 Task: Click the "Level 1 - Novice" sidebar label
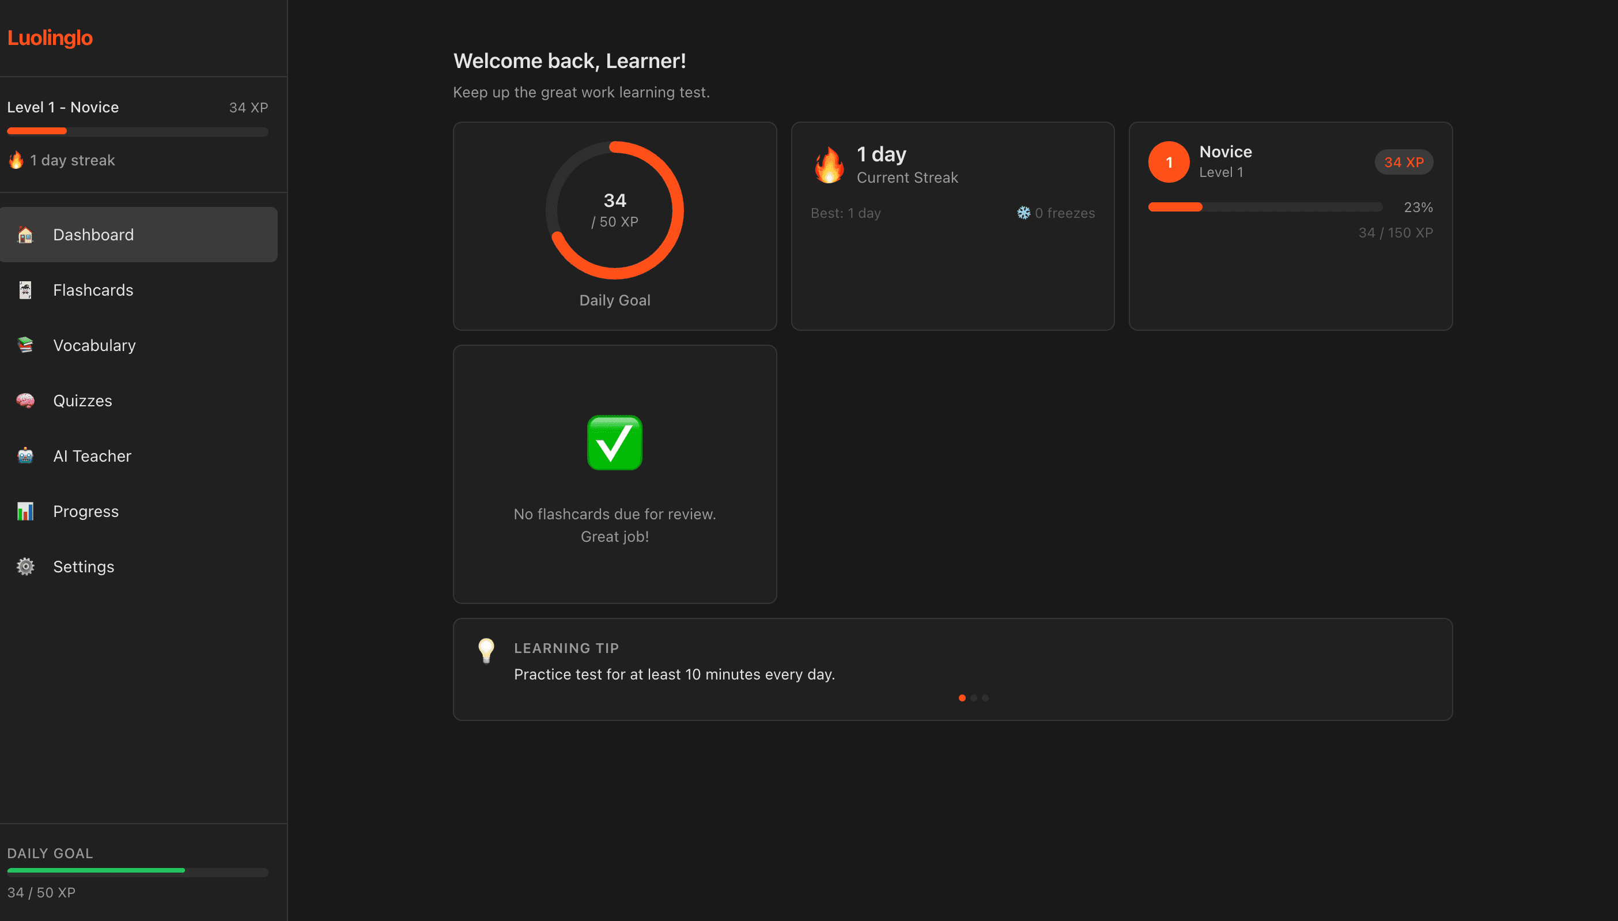(63, 108)
